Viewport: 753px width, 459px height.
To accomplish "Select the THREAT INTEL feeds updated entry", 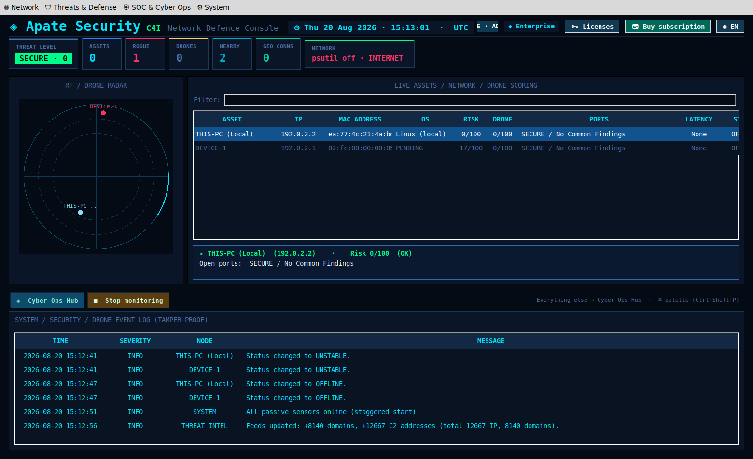I will coord(376,426).
